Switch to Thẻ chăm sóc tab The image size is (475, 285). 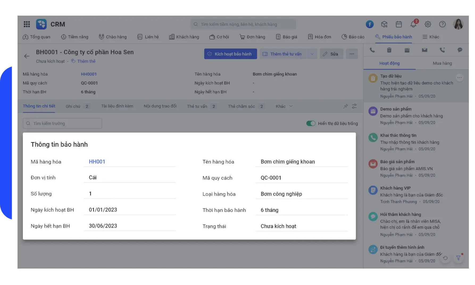click(x=246, y=106)
